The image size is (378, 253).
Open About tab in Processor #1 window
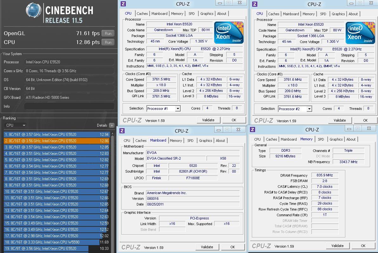pyautogui.click(x=221, y=14)
